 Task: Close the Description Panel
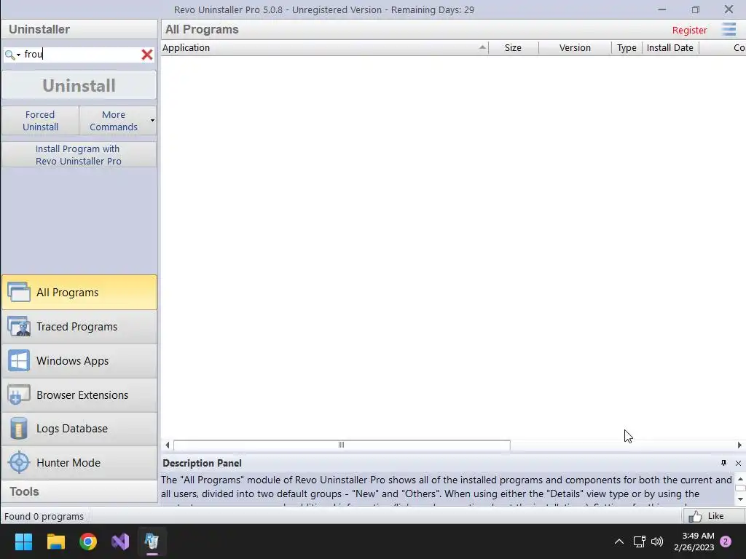[738, 463]
